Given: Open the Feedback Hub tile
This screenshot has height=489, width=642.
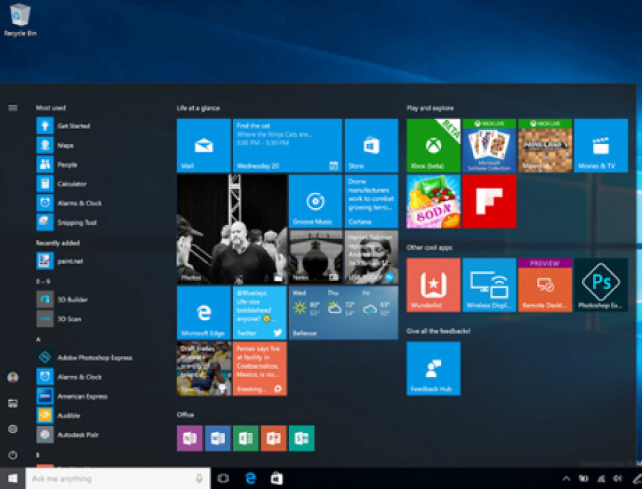Looking at the screenshot, I should coord(433,368).
